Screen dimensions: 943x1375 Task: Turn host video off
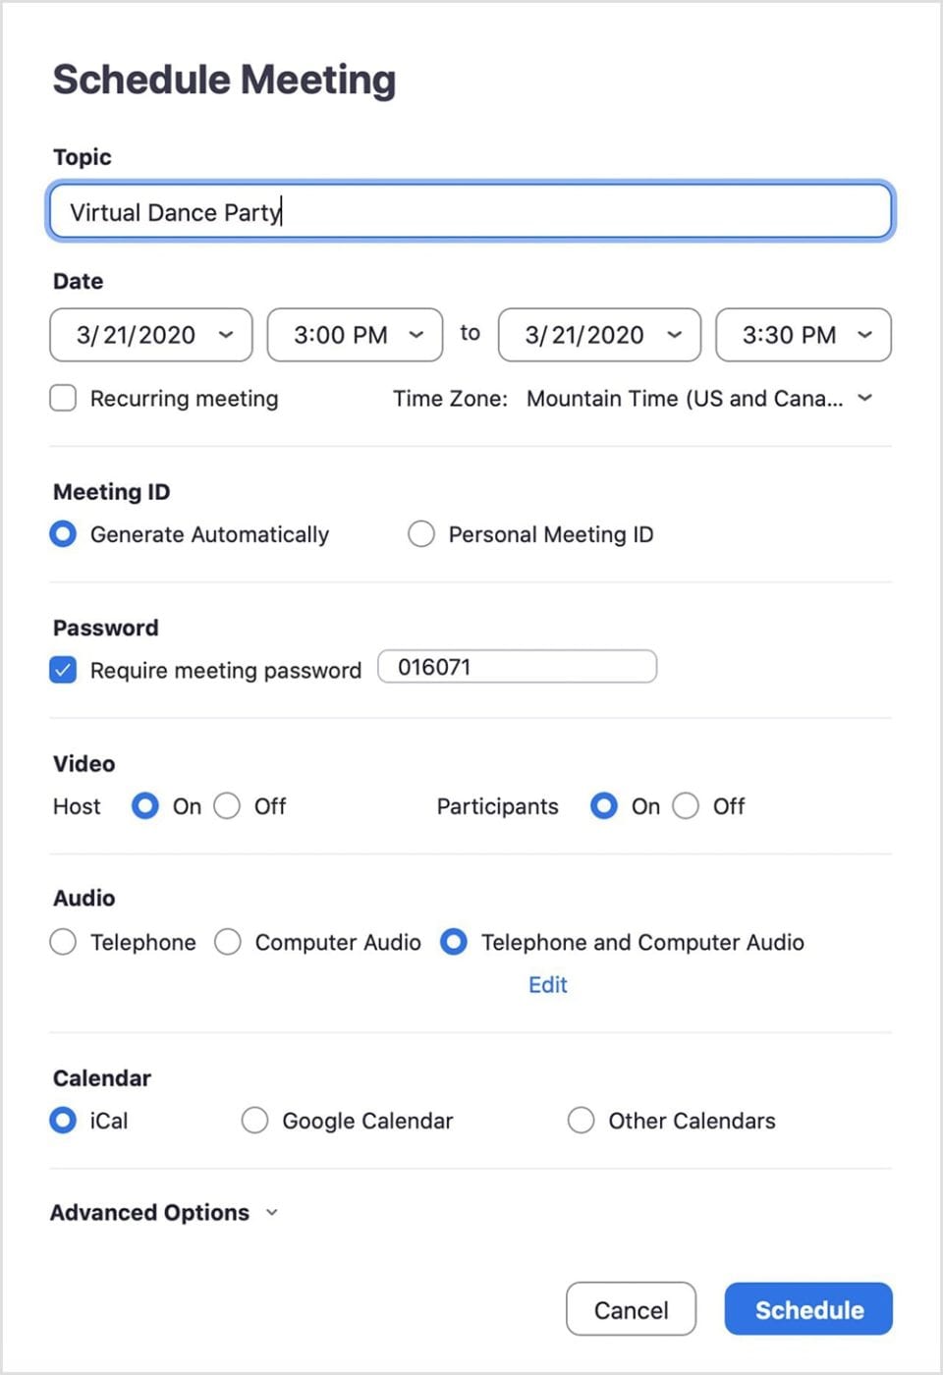click(x=227, y=806)
